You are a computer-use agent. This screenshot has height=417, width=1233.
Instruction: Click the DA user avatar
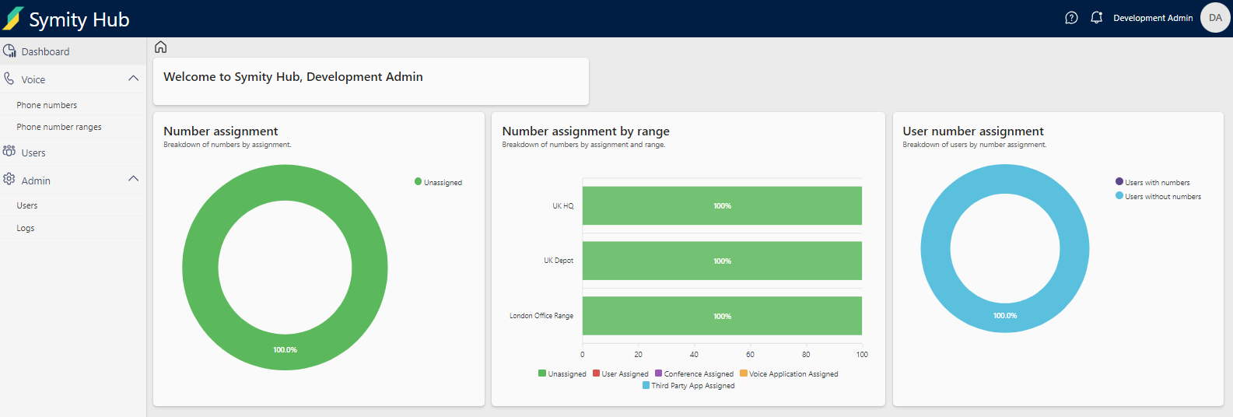pos(1215,18)
